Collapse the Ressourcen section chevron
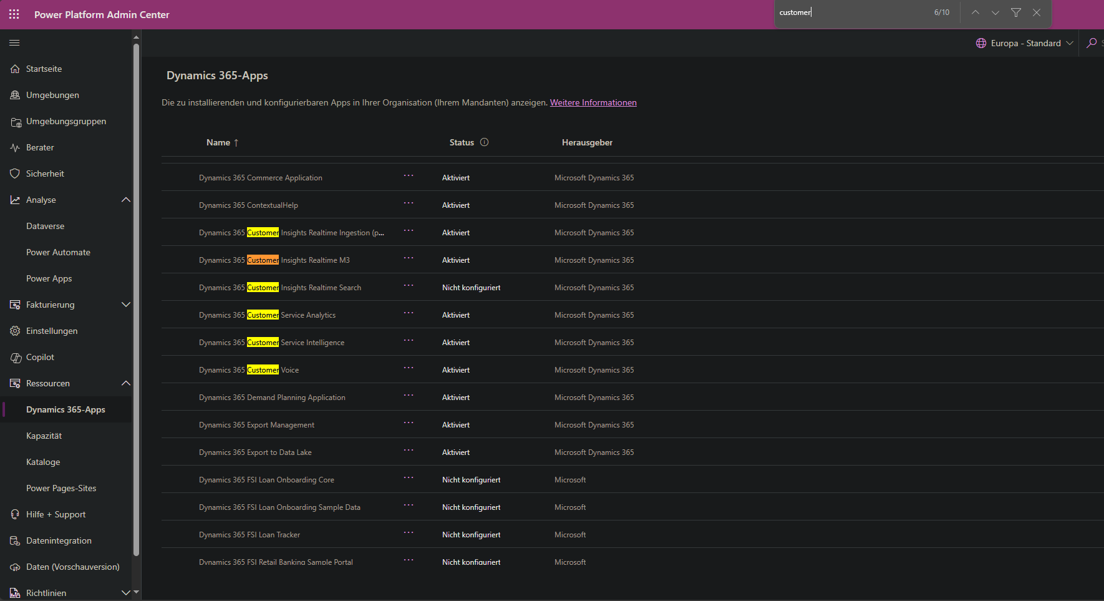The height and width of the screenshot is (601, 1104). coord(126,383)
